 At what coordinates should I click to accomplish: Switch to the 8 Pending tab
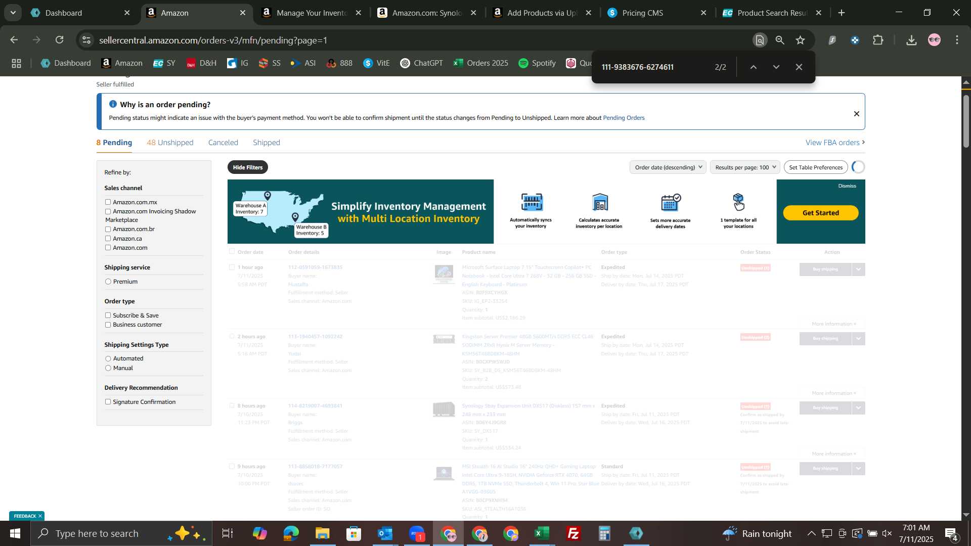[x=114, y=143]
